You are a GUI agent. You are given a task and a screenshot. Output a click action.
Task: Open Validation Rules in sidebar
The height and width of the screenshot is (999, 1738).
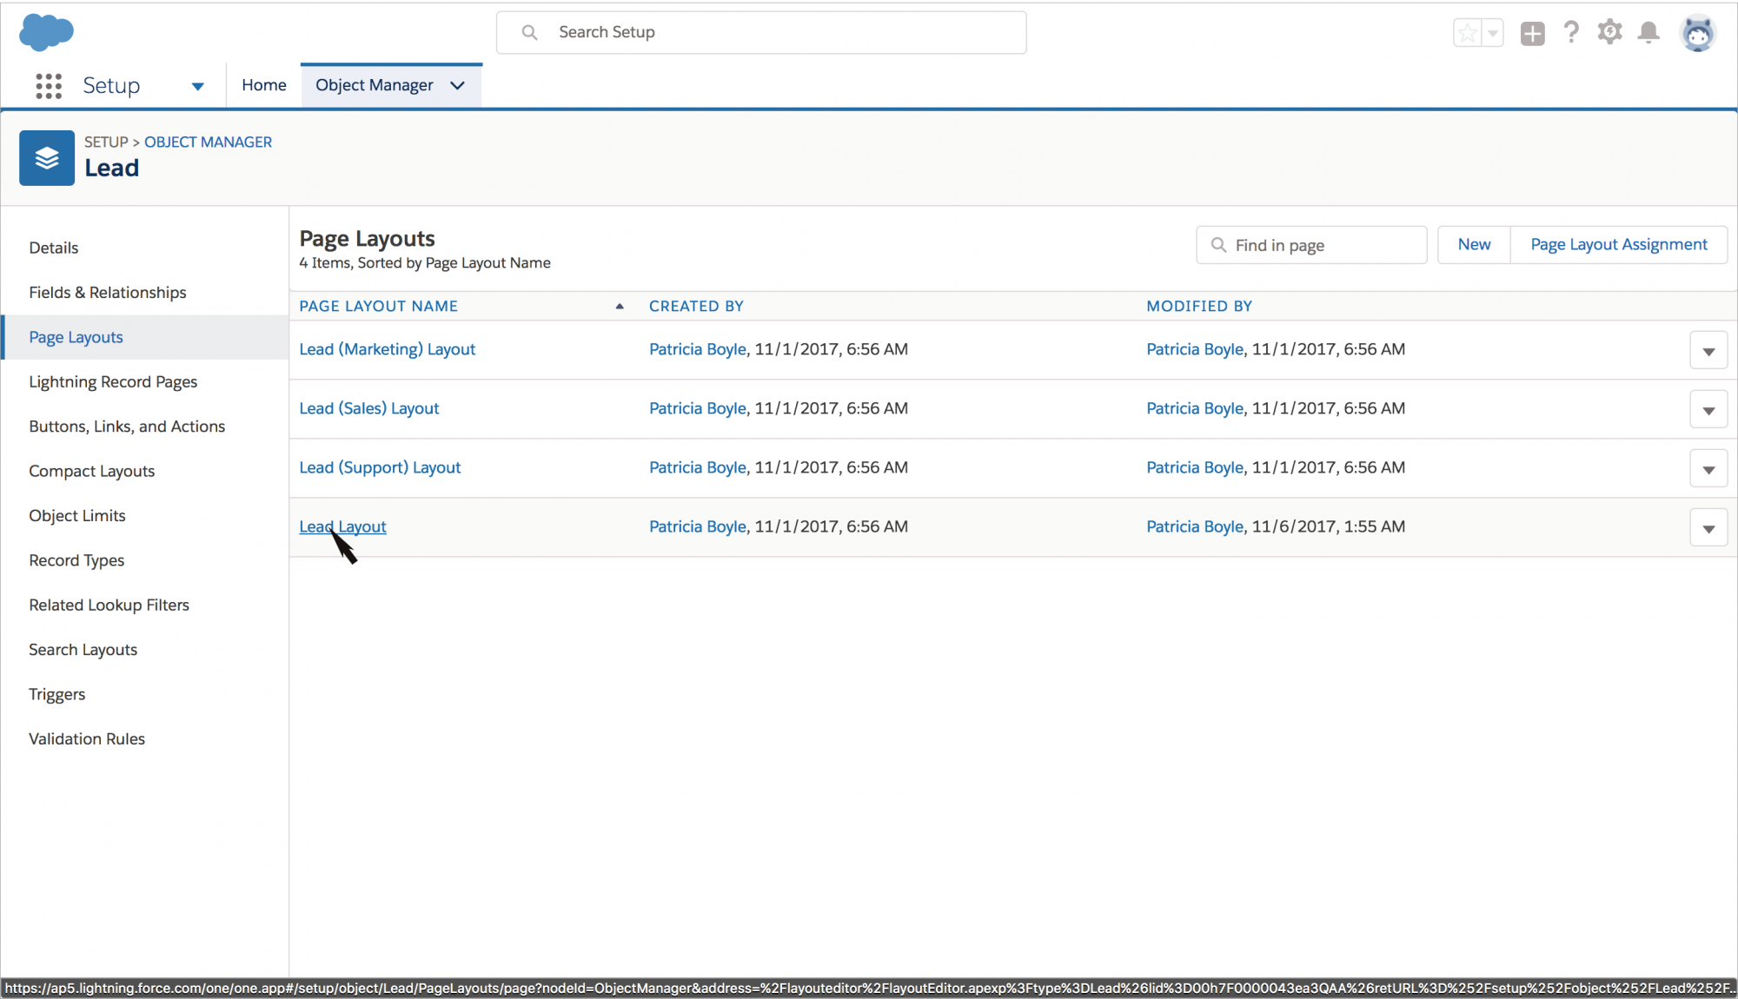coord(87,739)
